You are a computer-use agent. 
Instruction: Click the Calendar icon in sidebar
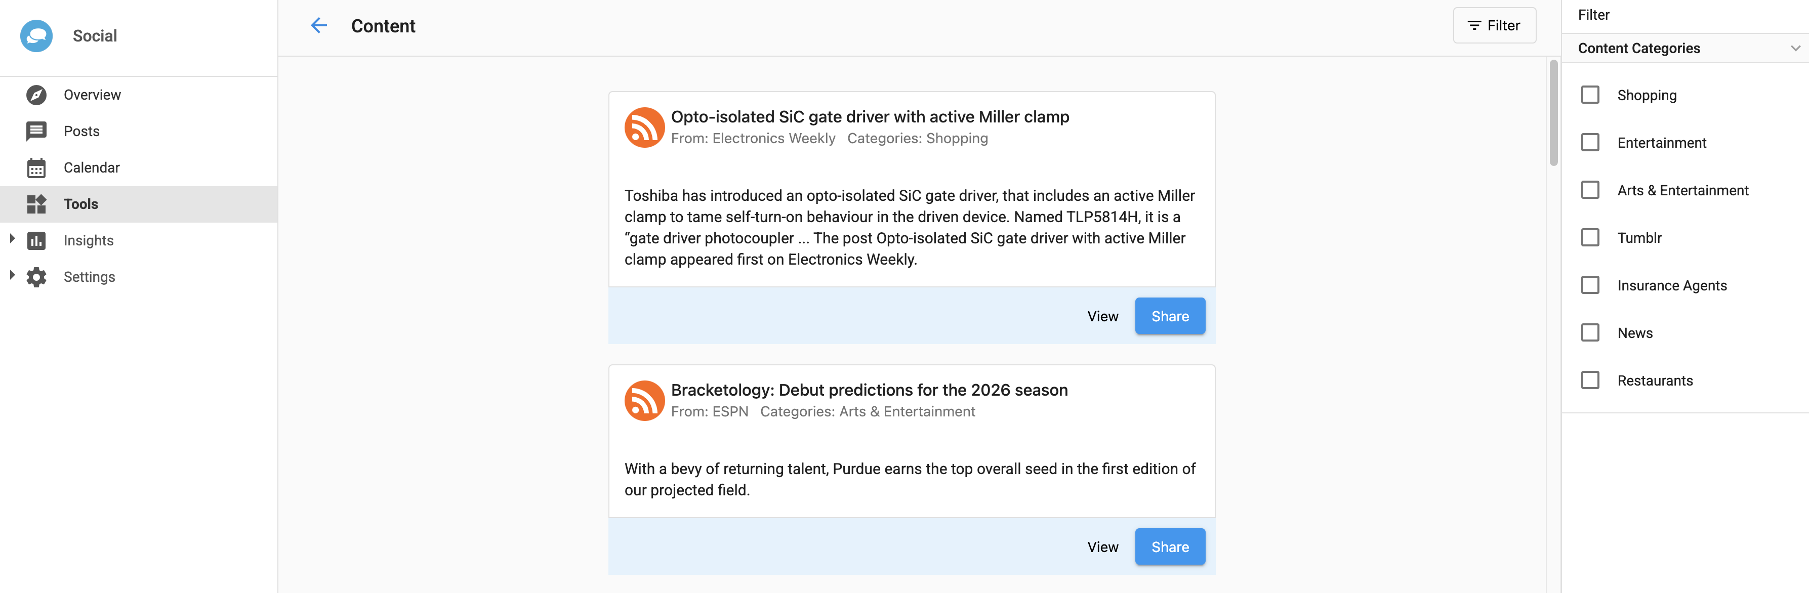tap(36, 167)
